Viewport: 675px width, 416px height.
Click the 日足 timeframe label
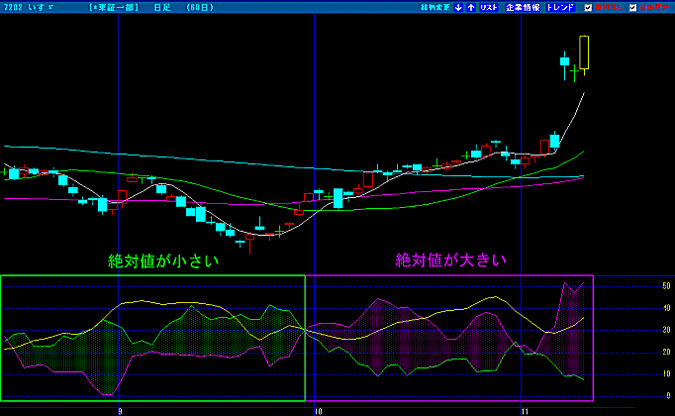162,7
